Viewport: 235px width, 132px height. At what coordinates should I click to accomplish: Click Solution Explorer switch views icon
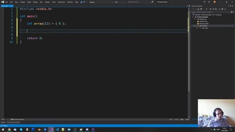[x=201, y=9]
